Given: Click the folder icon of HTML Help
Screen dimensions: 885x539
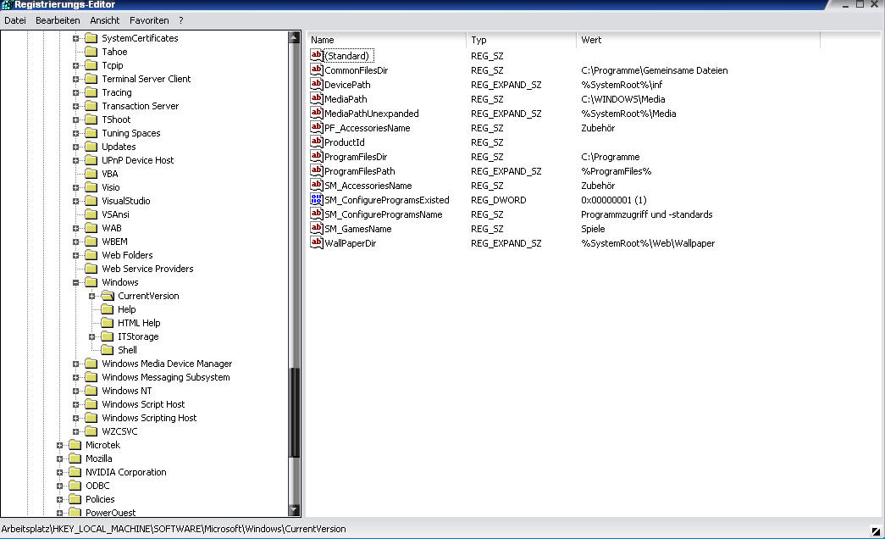Looking at the screenshot, I should pyautogui.click(x=108, y=323).
